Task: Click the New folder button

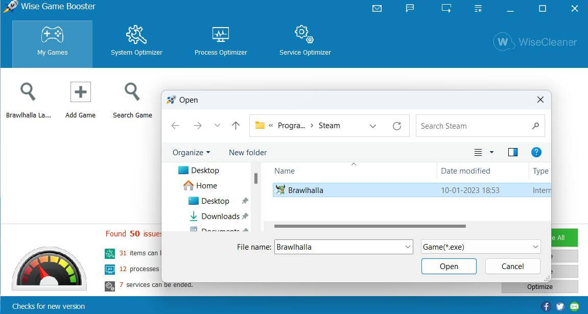Action: pyautogui.click(x=248, y=153)
